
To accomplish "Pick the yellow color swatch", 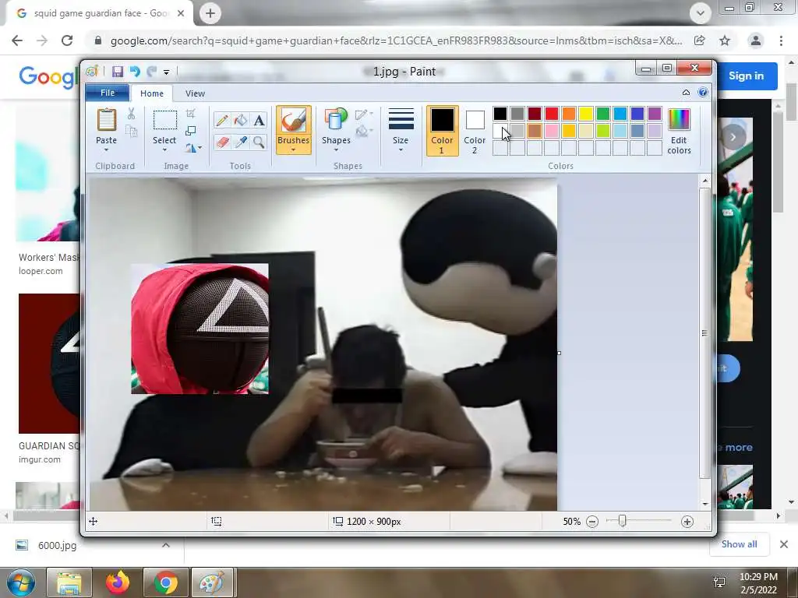I will pyautogui.click(x=586, y=114).
